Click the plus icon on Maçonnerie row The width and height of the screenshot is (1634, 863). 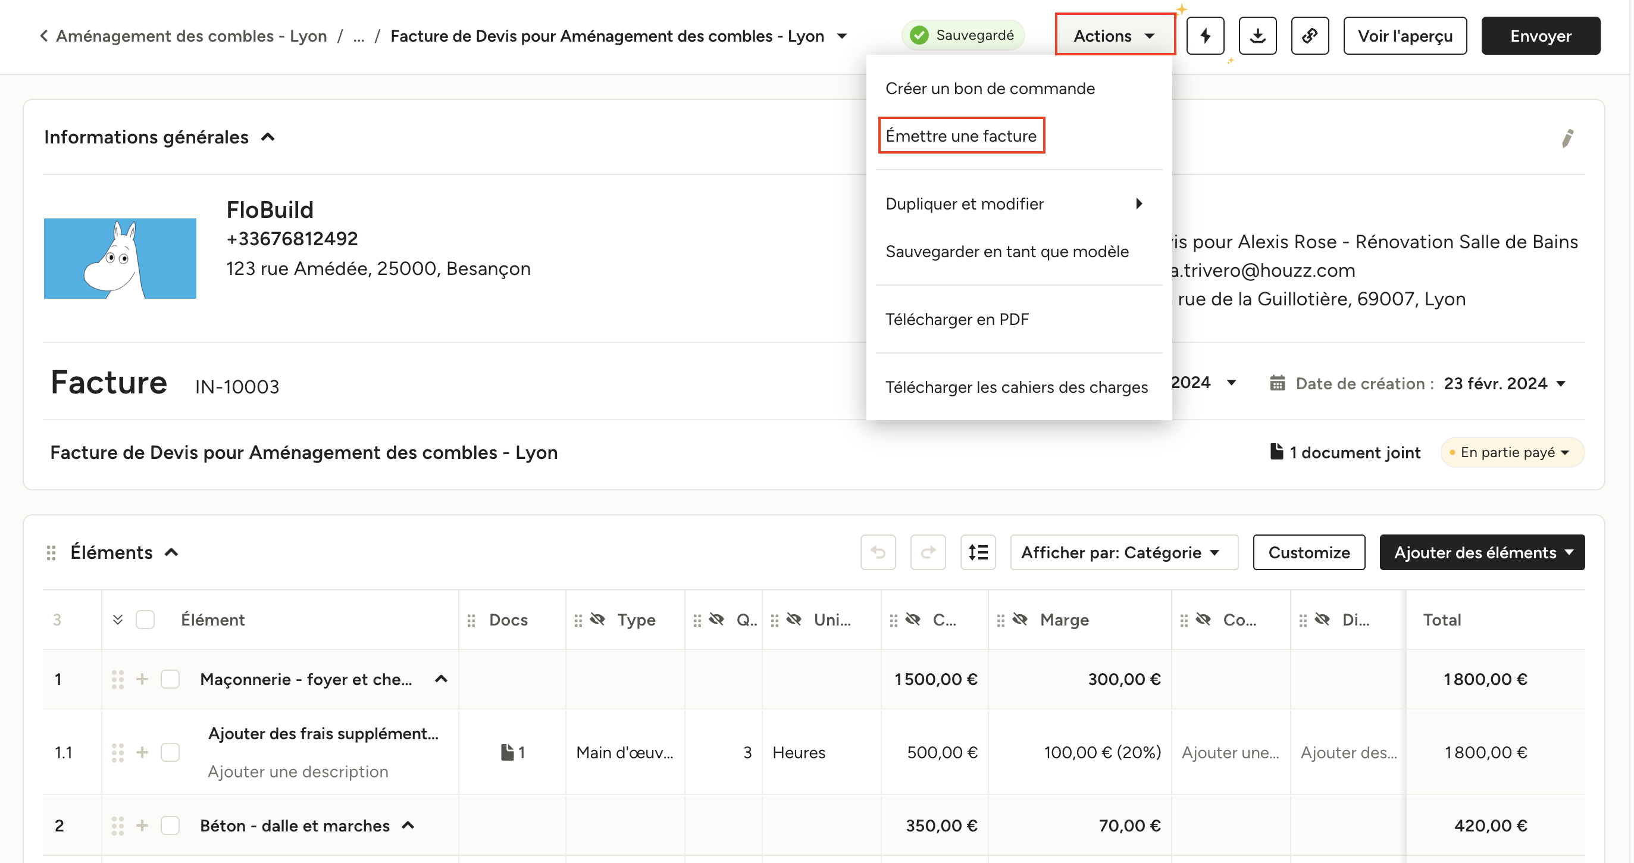pos(142,680)
